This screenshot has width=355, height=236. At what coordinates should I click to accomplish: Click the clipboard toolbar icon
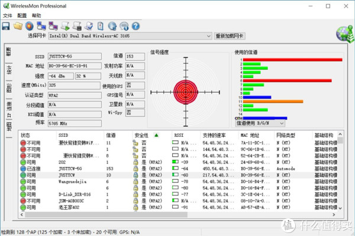[x=101, y=26]
